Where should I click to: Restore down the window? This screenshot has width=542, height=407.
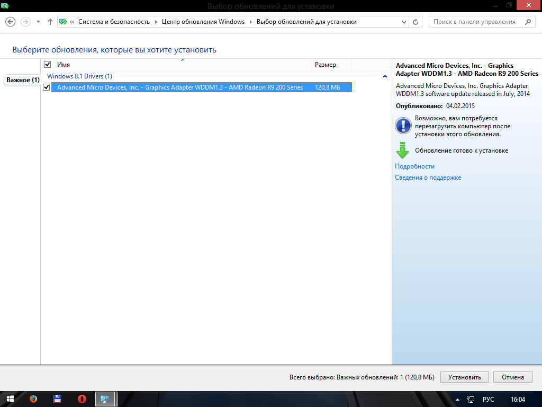tap(509, 5)
